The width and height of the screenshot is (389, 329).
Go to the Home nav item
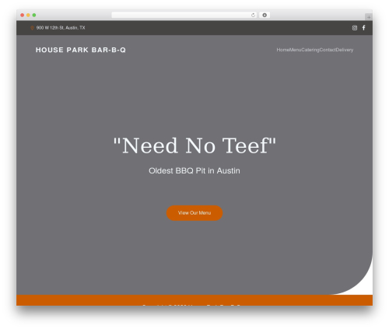[x=283, y=50]
